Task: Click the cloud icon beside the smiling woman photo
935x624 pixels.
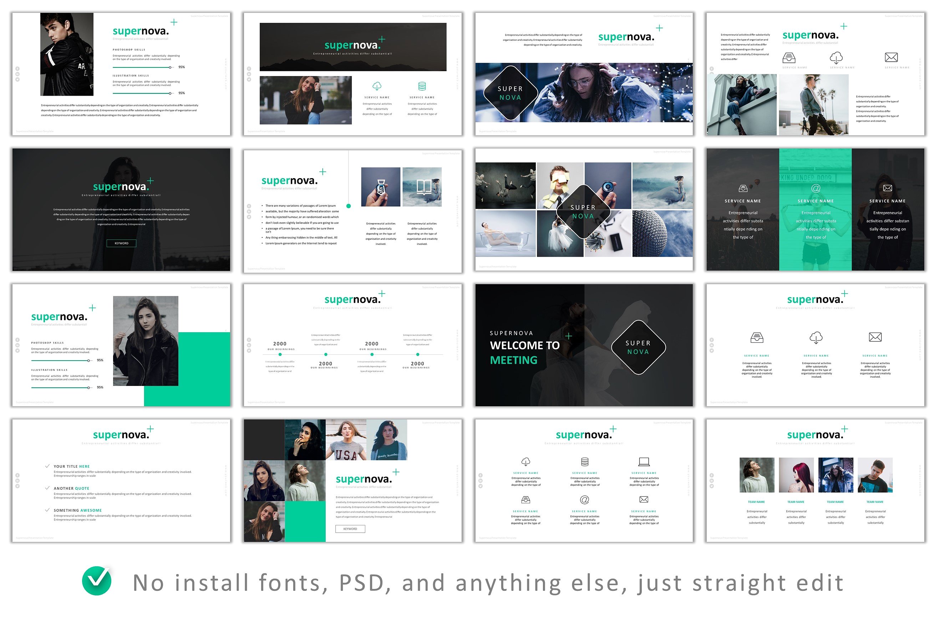Action: coord(377,86)
